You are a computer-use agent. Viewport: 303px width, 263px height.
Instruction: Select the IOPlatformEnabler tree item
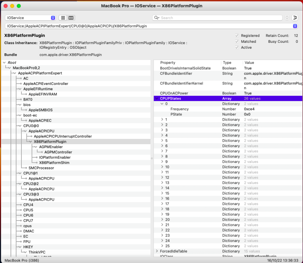[55, 157]
